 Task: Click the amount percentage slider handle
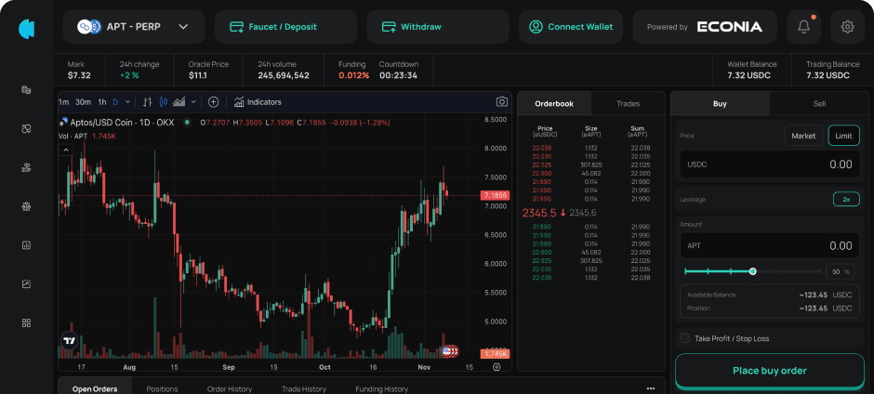tap(752, 271)
